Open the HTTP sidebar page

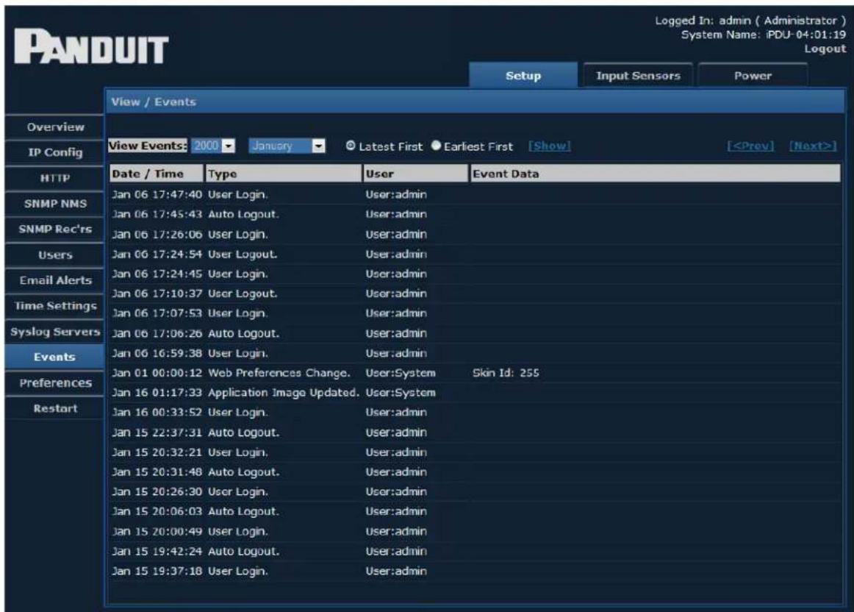point(55,178)
